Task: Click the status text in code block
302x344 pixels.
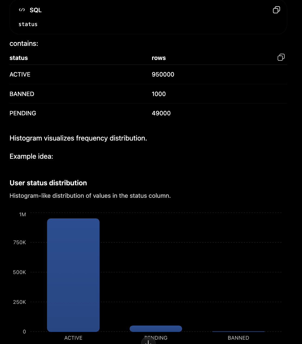Action: click(28, 24)
